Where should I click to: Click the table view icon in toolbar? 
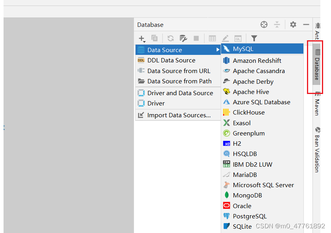click(212, 38)
